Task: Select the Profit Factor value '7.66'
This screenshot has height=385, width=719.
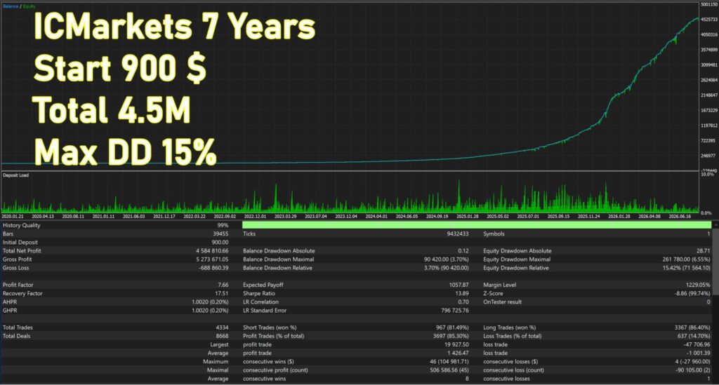Action: point(223,285)
